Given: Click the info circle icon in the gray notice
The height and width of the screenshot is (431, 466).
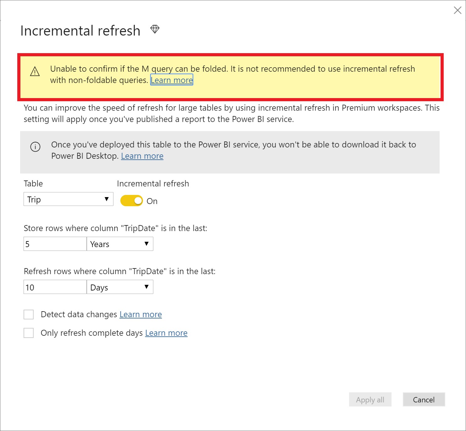Looking at the screenshot, I should [36, 147].
